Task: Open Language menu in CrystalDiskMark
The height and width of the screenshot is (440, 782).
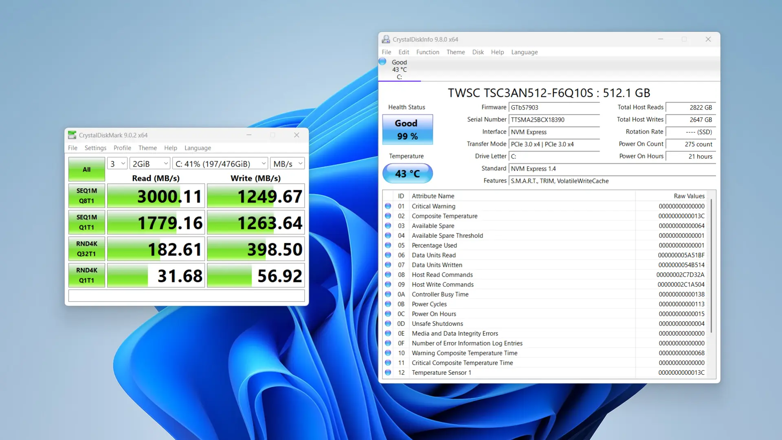Action: (x=198, y=148)
